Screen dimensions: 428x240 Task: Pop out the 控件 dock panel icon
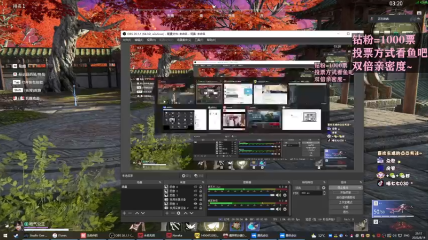[x=361, y=182]
